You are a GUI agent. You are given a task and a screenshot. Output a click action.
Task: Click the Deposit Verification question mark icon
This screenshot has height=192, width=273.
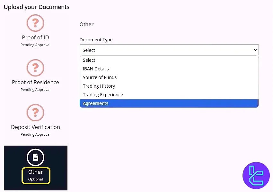point(35,113)
